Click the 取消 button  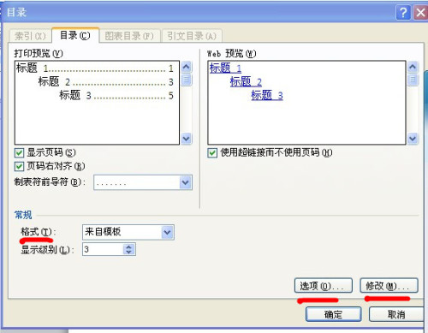396,314
